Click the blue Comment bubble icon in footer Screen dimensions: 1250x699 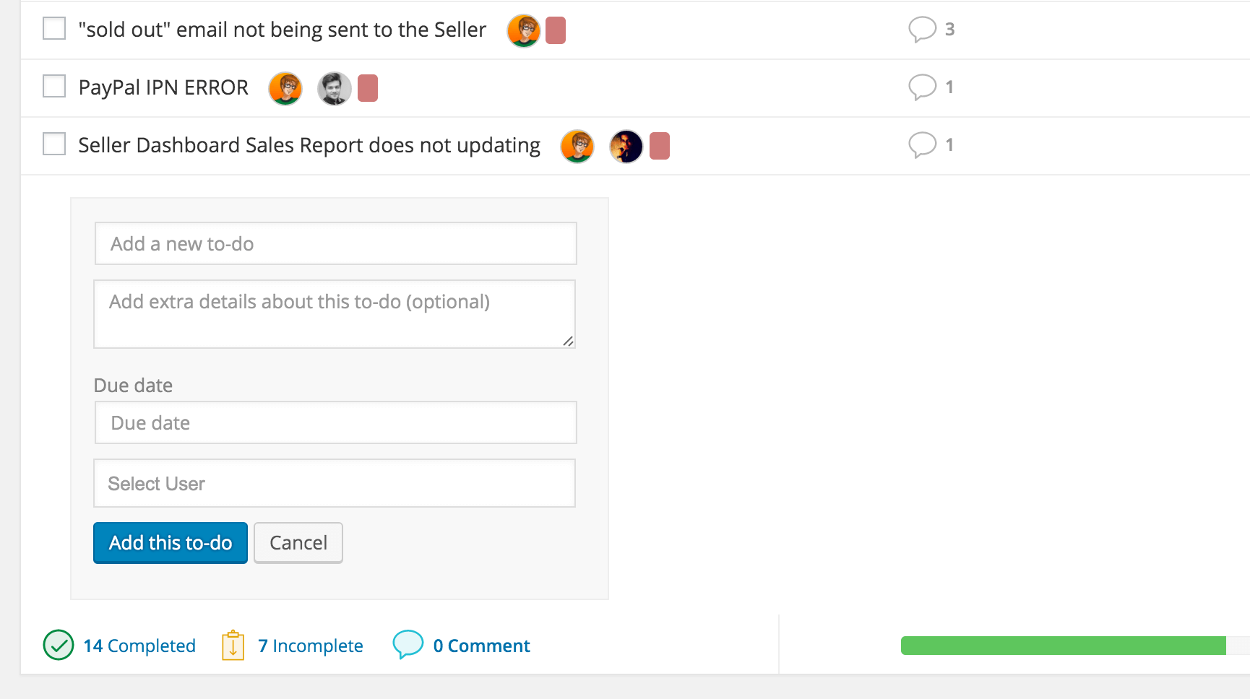point(408,644)
